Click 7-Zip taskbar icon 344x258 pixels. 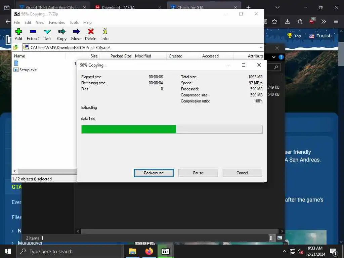(165, 251)
